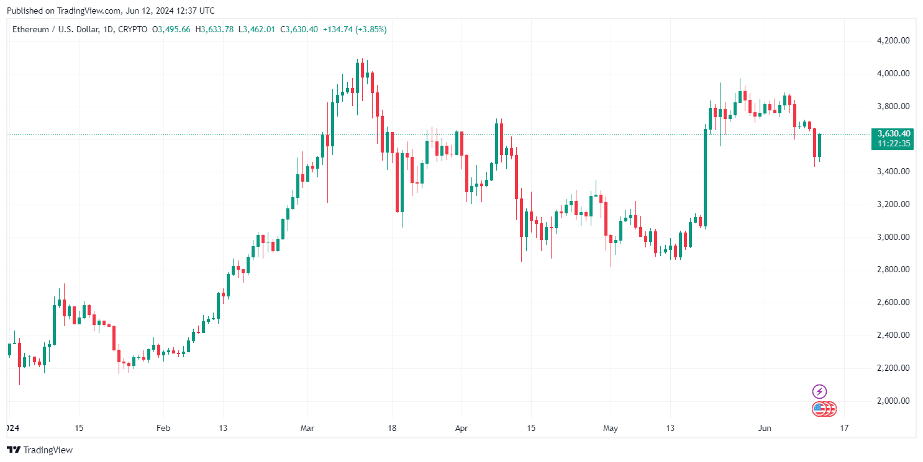Image resolution: width=923 pixels, height=462 pixels.
Task: Click the 2,800.00 price axis label
Action: pos(893,269)
